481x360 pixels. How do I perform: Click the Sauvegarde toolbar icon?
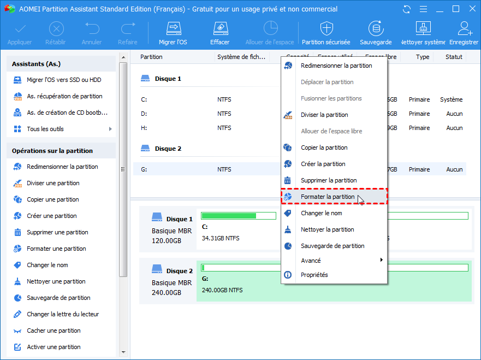376,28
